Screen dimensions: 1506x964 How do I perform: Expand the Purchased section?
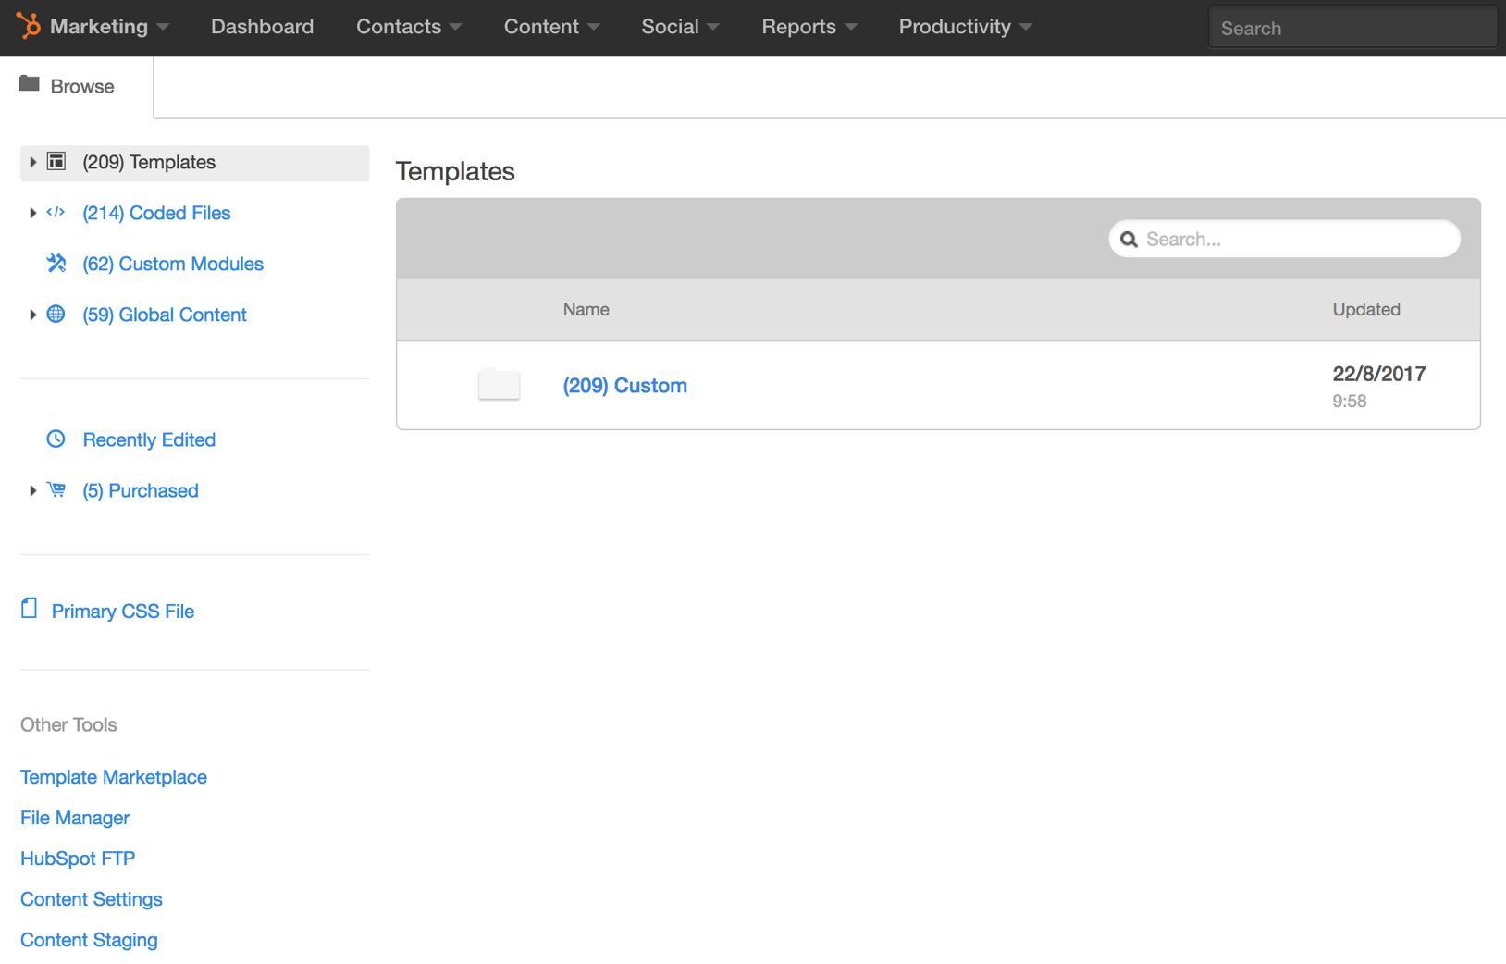pos(32,490)
